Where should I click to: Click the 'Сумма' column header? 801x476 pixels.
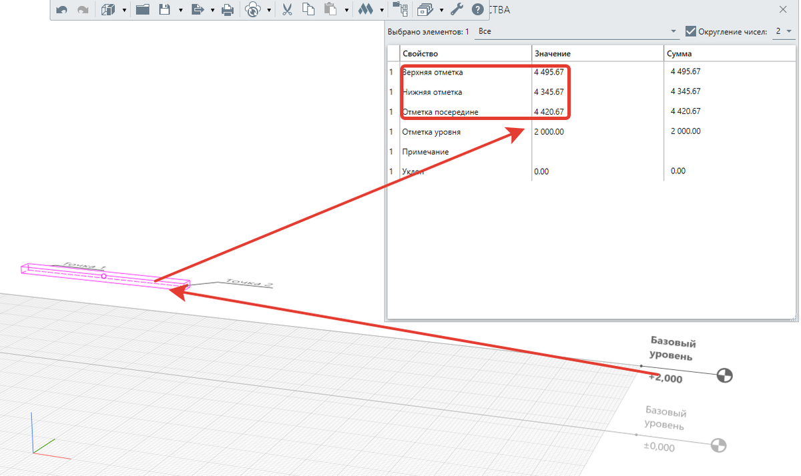click(730, 53)
